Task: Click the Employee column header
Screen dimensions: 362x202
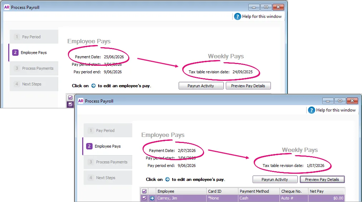Action: tap(181, 191)
